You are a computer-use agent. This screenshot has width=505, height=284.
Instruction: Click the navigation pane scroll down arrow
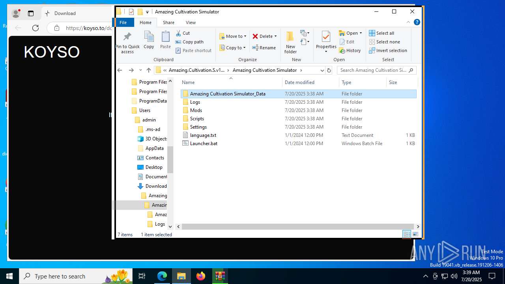click(x=170, y=226)
